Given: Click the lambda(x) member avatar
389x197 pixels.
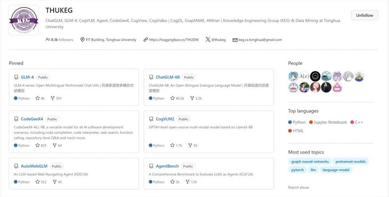Looking at the screenshot, I should [304, 76].
